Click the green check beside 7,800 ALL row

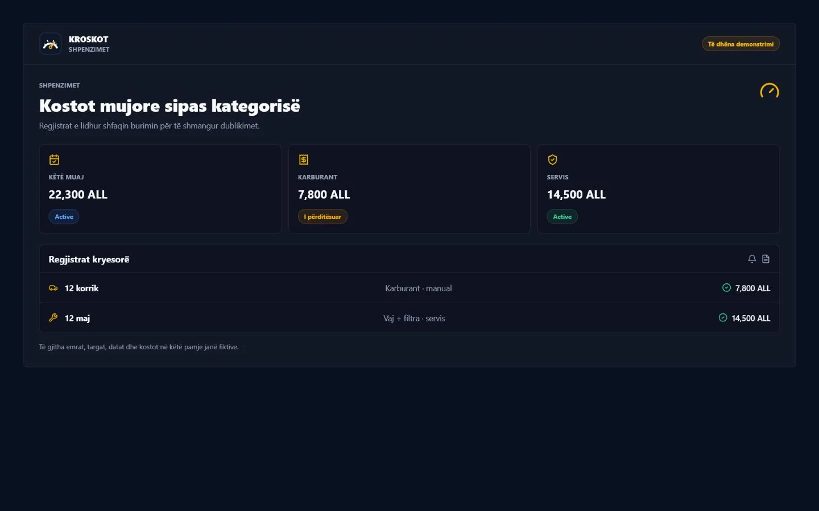726,288
